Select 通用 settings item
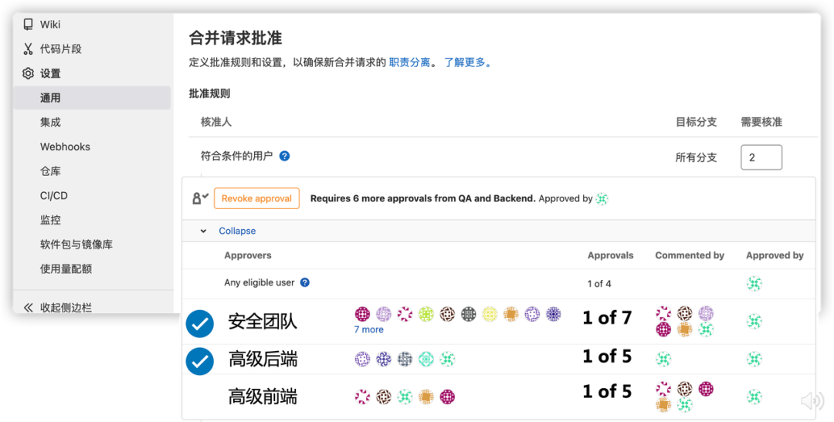This screenshot has height=422, width=834. click(91, 98)
